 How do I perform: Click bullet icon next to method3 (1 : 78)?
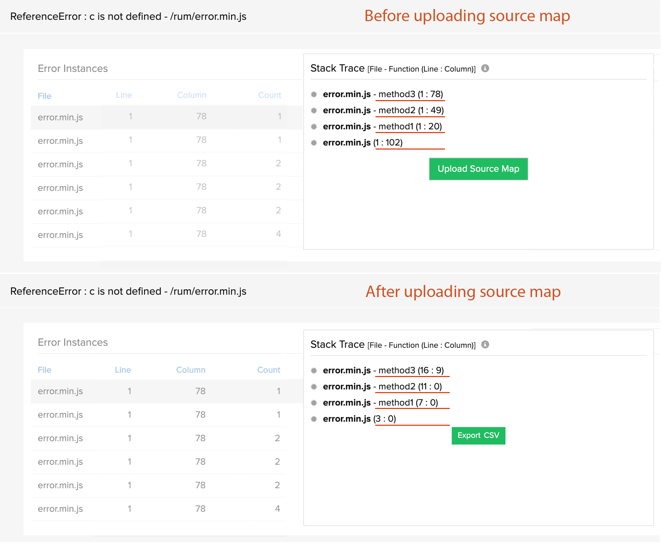coord(314,94)
